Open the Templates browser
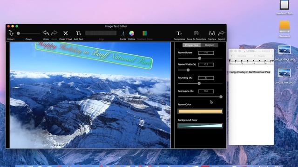 click(x=179, y=33)
